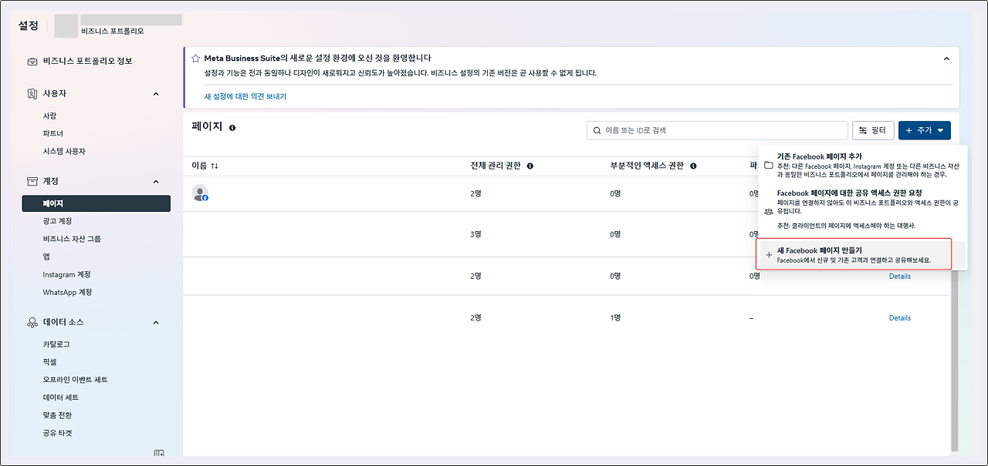988x466 pixels.
Task: Select the 페이지 sidebar item
Action: 96,204
